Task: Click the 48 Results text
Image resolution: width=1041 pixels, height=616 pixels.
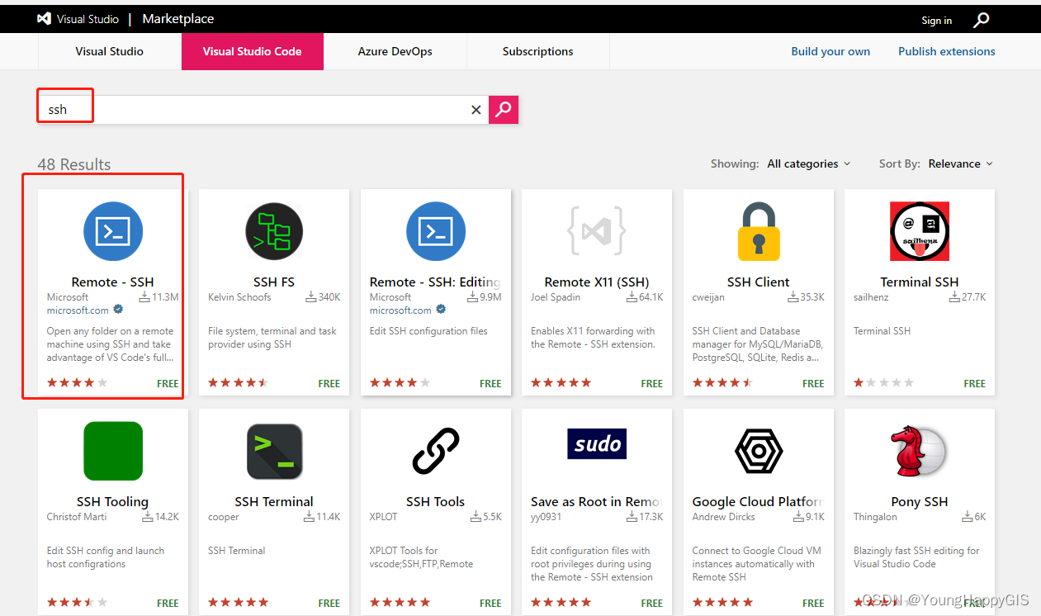Action: 74,164
